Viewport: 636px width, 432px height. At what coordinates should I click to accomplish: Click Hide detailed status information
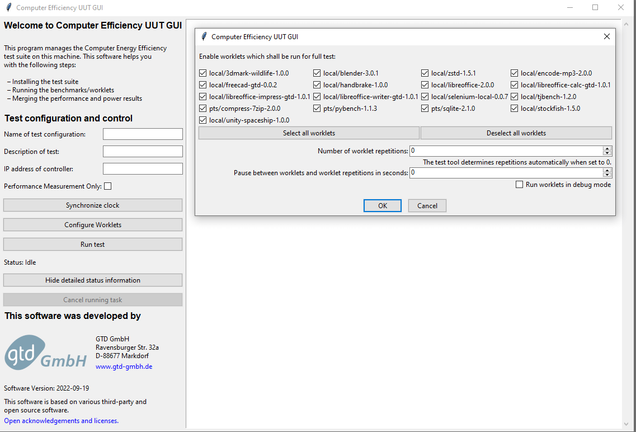93,280
